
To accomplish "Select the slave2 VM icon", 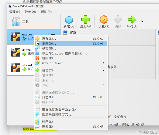I will pos(16,52).
